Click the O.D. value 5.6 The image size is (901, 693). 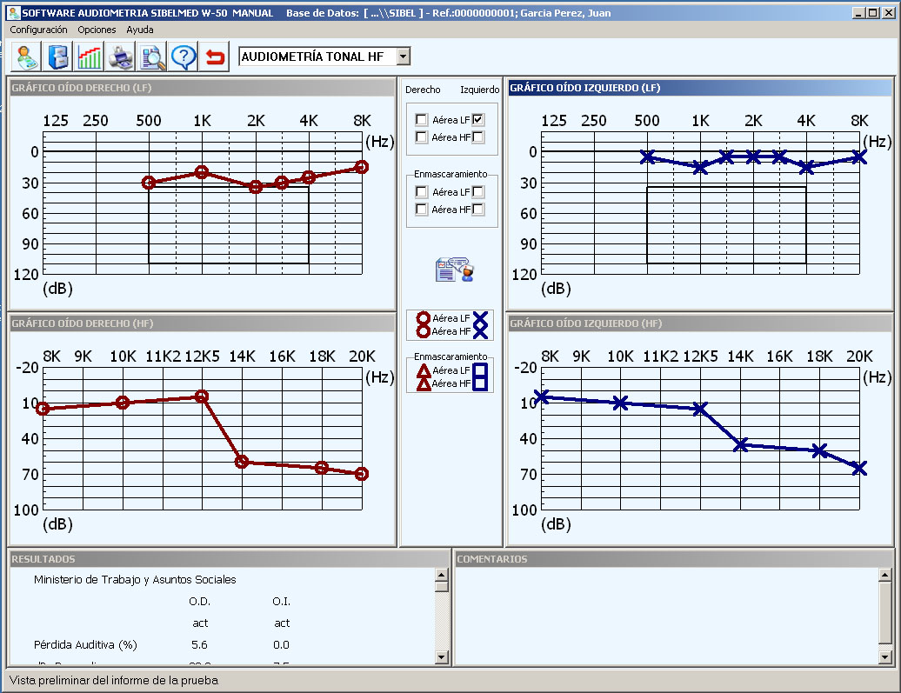[x=199, y=644]
